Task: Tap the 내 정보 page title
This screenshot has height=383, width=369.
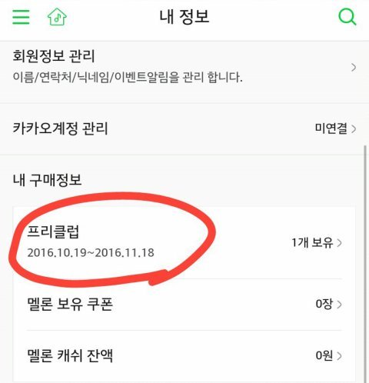Action: pos(184,17)
